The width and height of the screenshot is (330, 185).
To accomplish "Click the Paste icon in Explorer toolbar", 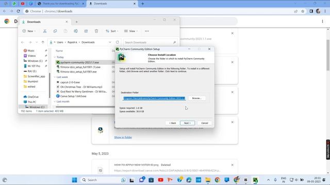I will tap(65, 31).
